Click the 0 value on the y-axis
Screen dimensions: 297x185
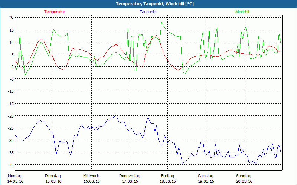(x=13, y=67)
